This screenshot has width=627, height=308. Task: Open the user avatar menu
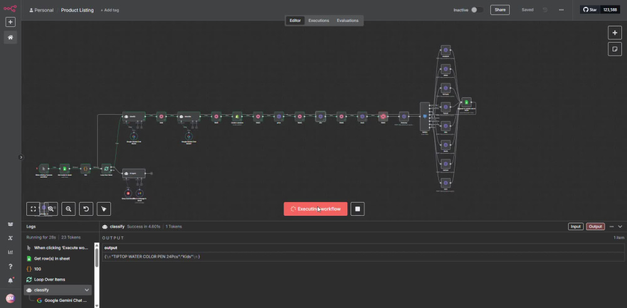[x=11, y=299]
